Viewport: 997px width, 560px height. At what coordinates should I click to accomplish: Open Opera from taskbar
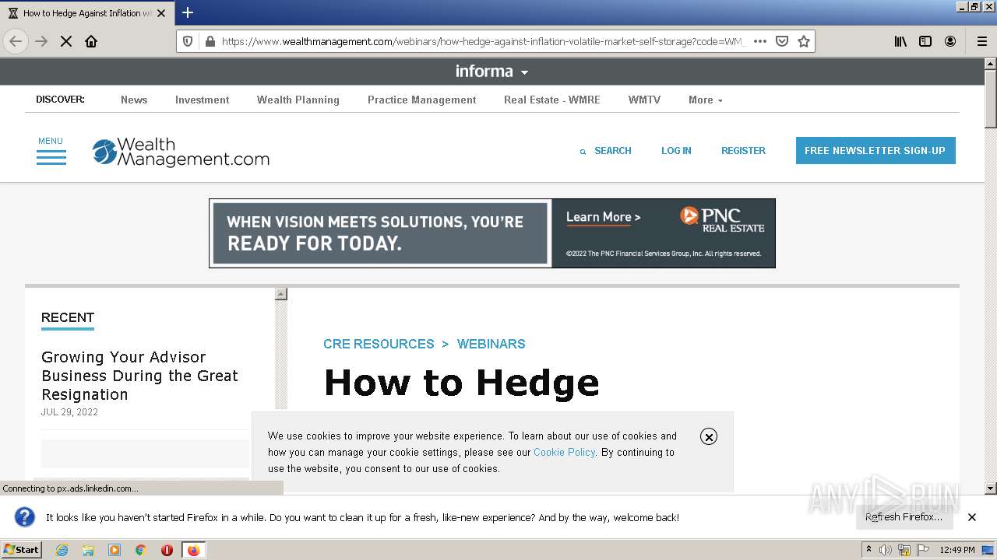tap(167, 550)
